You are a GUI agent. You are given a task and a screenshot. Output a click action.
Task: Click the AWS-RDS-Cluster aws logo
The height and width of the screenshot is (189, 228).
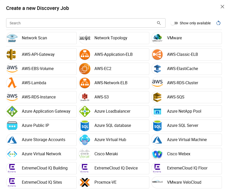pyautogui.click(x=157, y=83)
